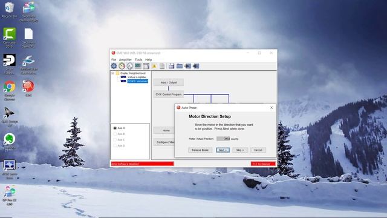Open the bottom-most desktop shortcut icon

(10, 195)
